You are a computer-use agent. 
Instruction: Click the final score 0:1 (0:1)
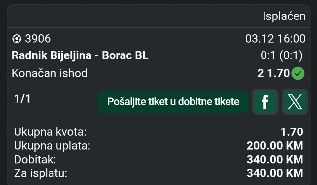pyautogui.click(x=281, y=55)
